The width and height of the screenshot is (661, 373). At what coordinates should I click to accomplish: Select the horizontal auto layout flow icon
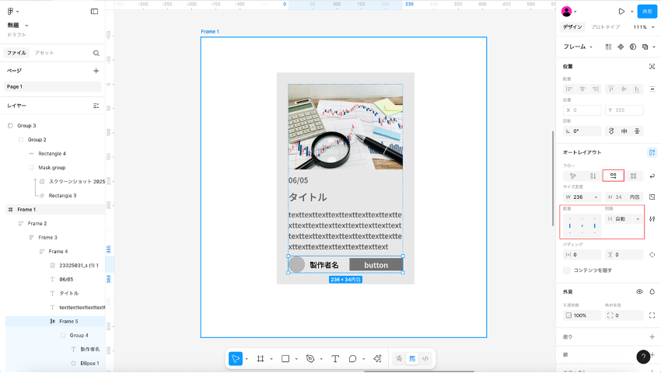[613, 176]
